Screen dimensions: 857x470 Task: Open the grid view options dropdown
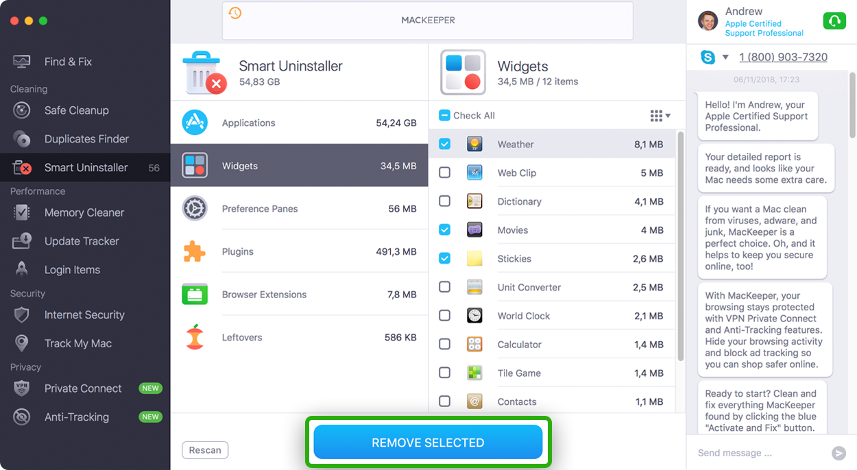click(660, 116)
